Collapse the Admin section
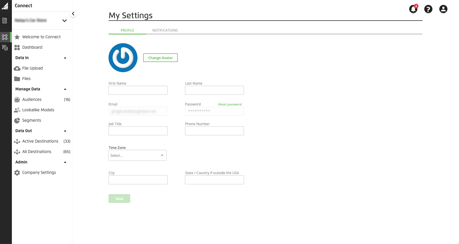This screenshot has width=459, height=244. point(65,162)
